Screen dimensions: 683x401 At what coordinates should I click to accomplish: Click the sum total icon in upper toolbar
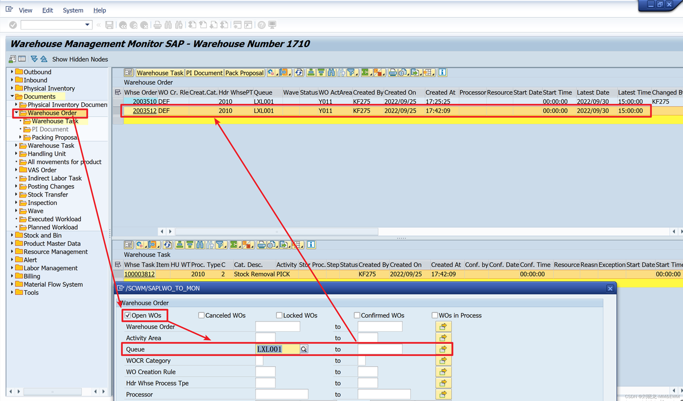[365, 73]
